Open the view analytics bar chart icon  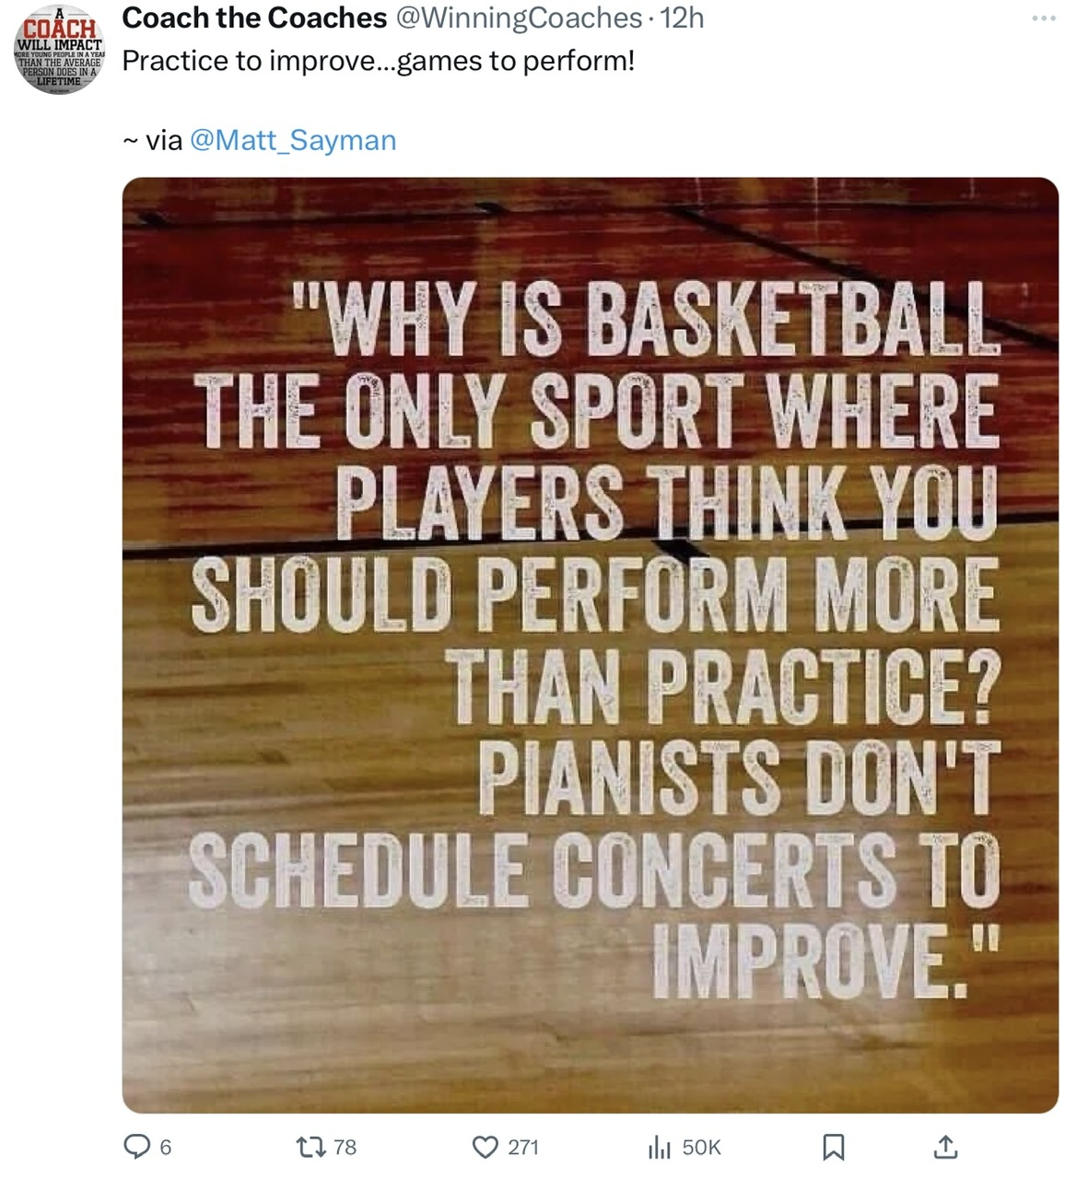[659, 1147]
